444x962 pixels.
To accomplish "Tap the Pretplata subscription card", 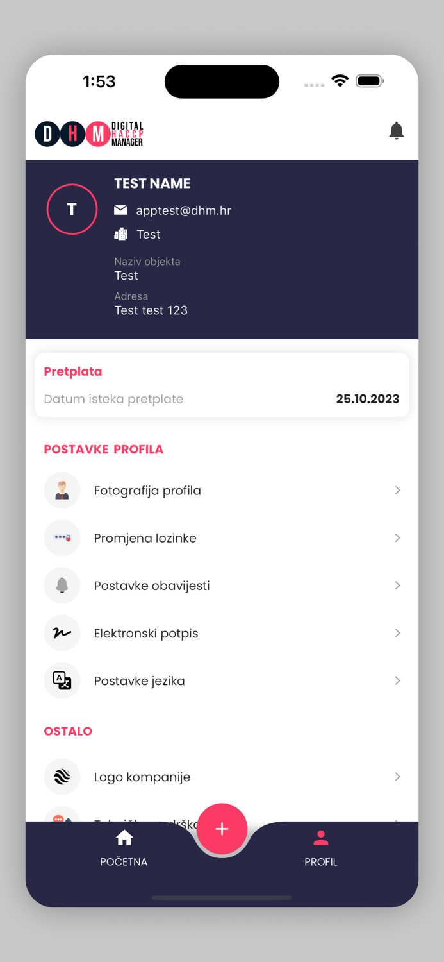I will [x=222, y=385].
